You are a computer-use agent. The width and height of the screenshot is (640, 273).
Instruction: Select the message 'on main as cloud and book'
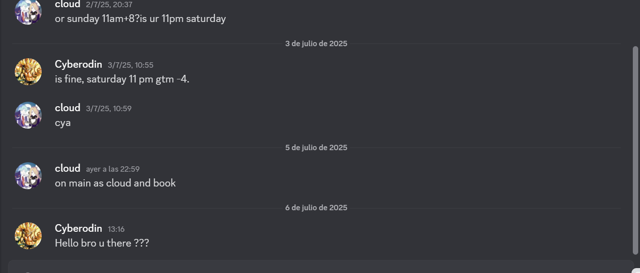pyautogui.click(x=115, y=183)
